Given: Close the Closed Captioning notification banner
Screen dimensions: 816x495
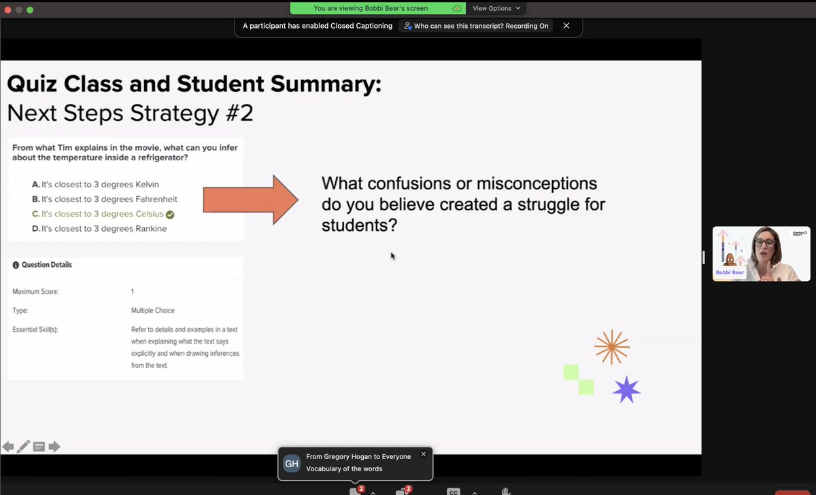Looking at the screenshot, I should pyautogui.click(x=566, y=26).
